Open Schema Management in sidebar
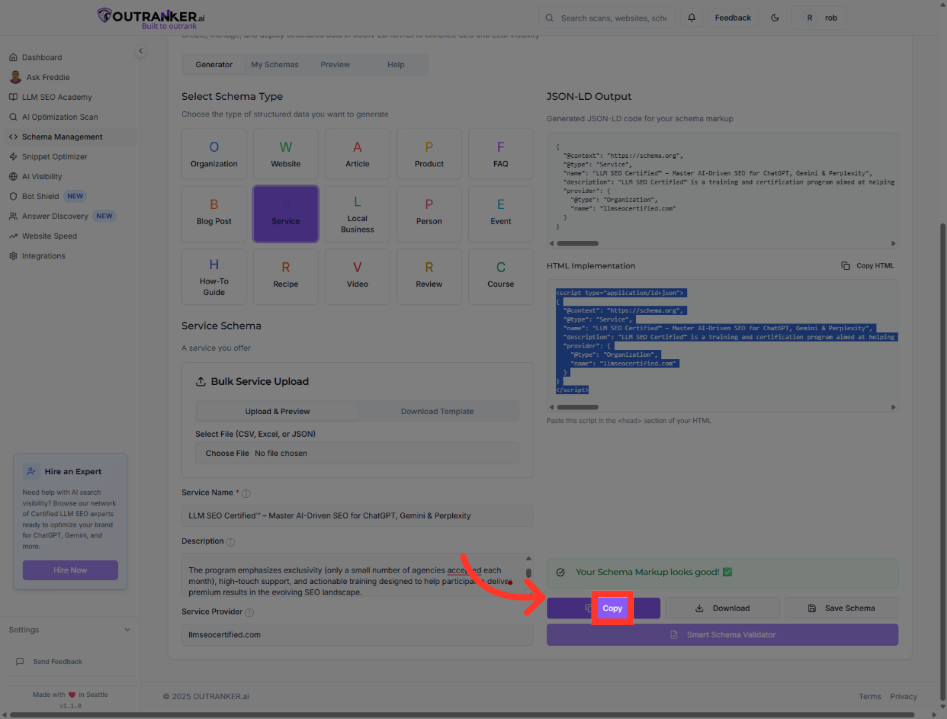The height and width of the screenshot is (719, 947). pos(62,137)
